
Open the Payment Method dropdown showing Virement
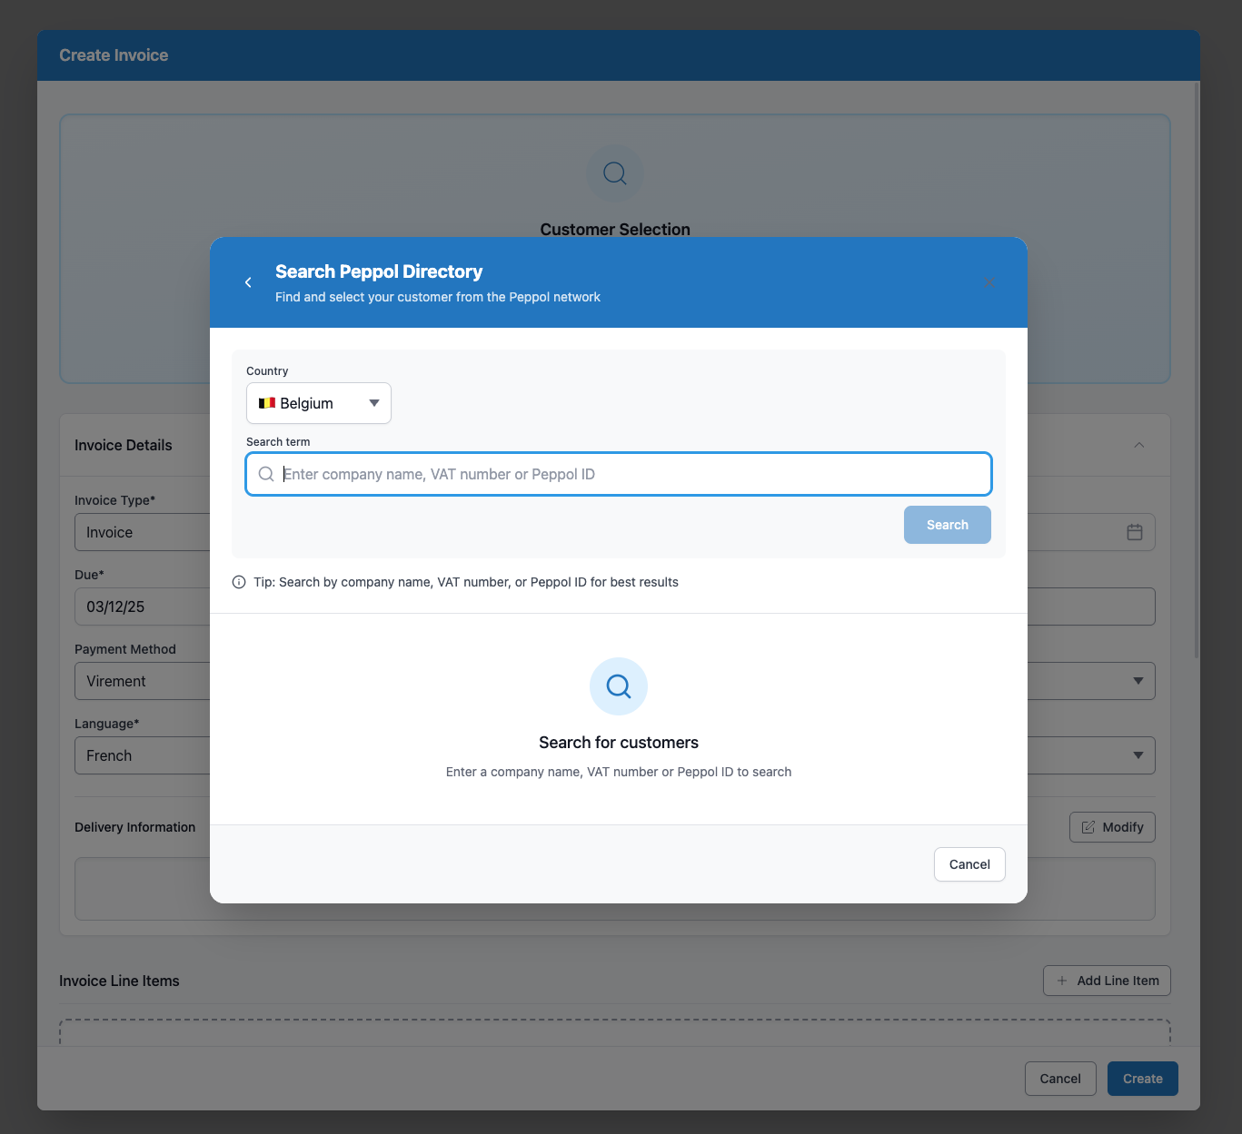(x=145, y=681)
